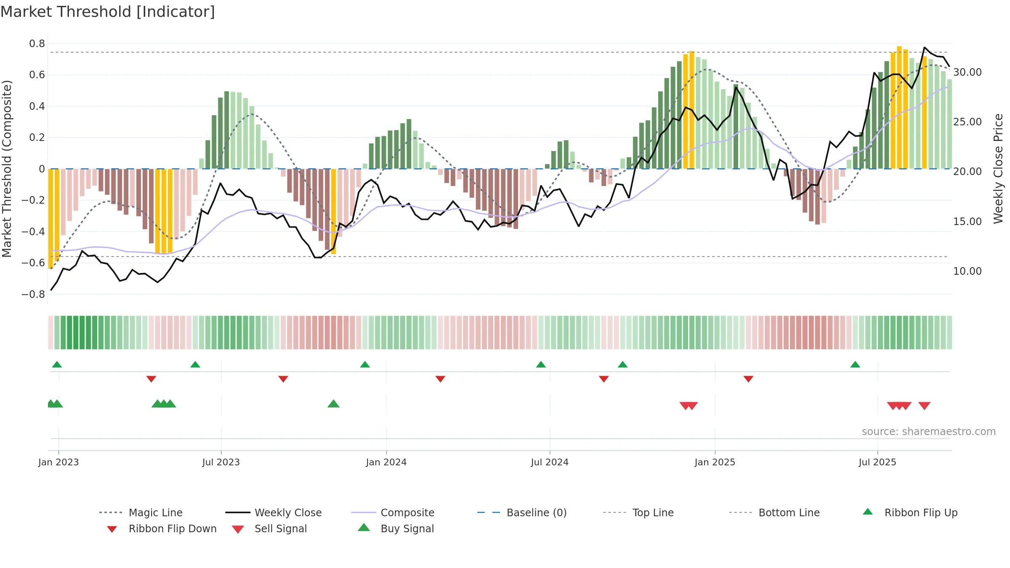Click the Buy Signal legend label
Screen dimensions: 1010x568
tap(407, 529)
